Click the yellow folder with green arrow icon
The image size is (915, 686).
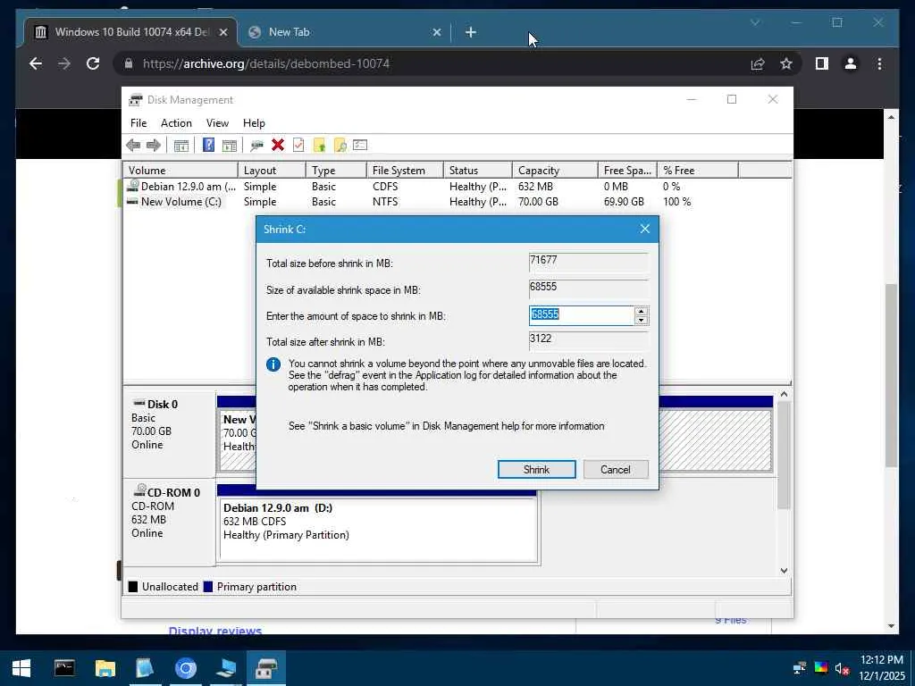[319, 146]
